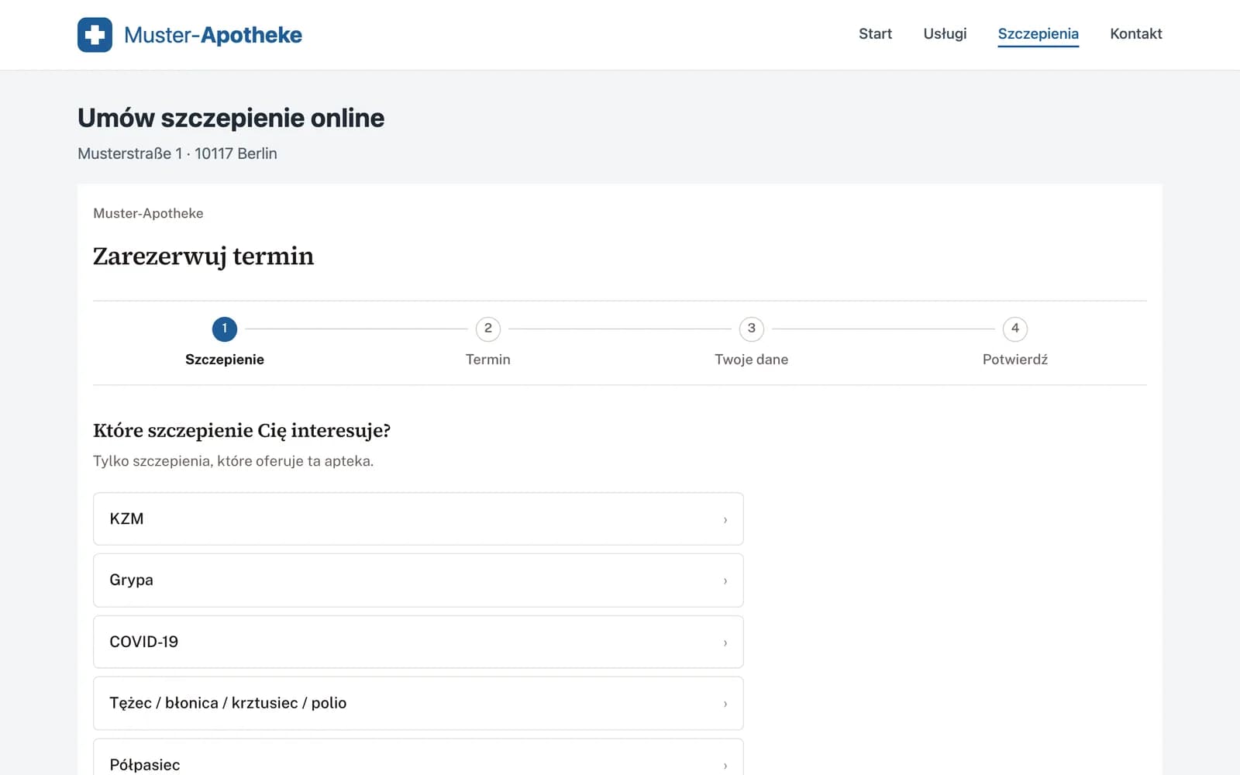Choose the KZM vaccination option

pos(418,518)
